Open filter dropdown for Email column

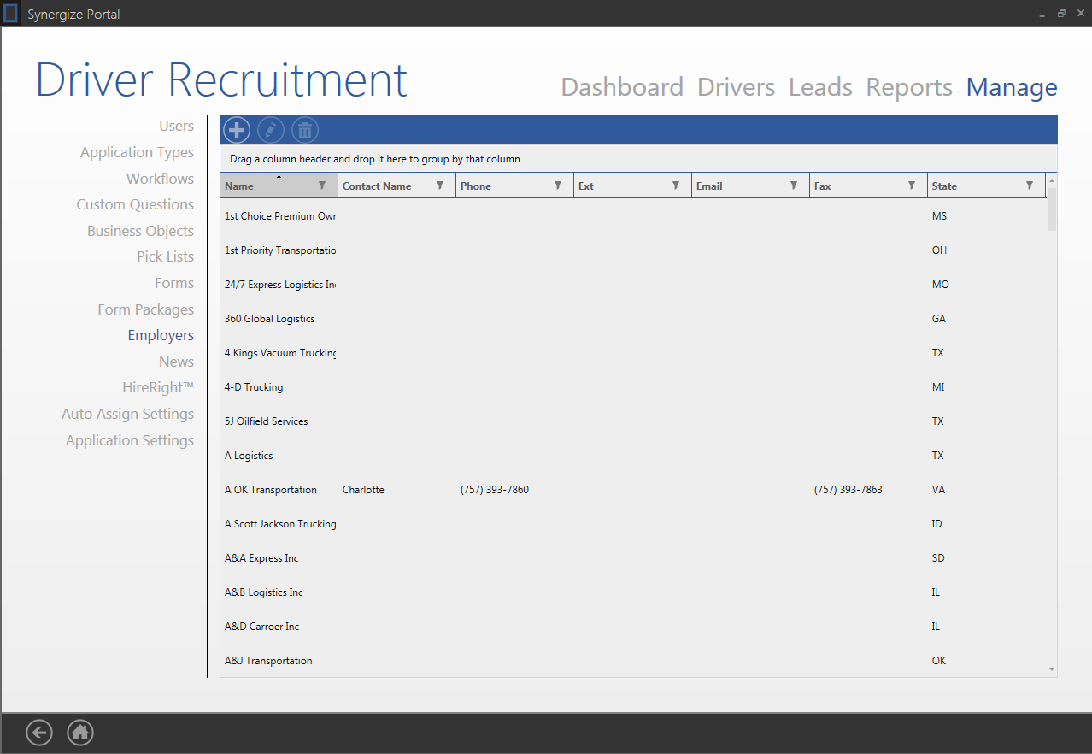794,186
